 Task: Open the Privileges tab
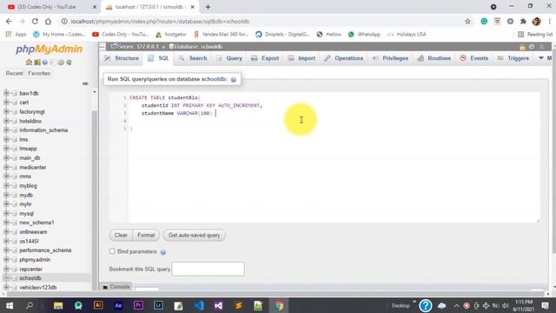coord(390,58)
